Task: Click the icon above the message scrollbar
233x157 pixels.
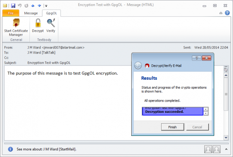Action: point(226,70)
